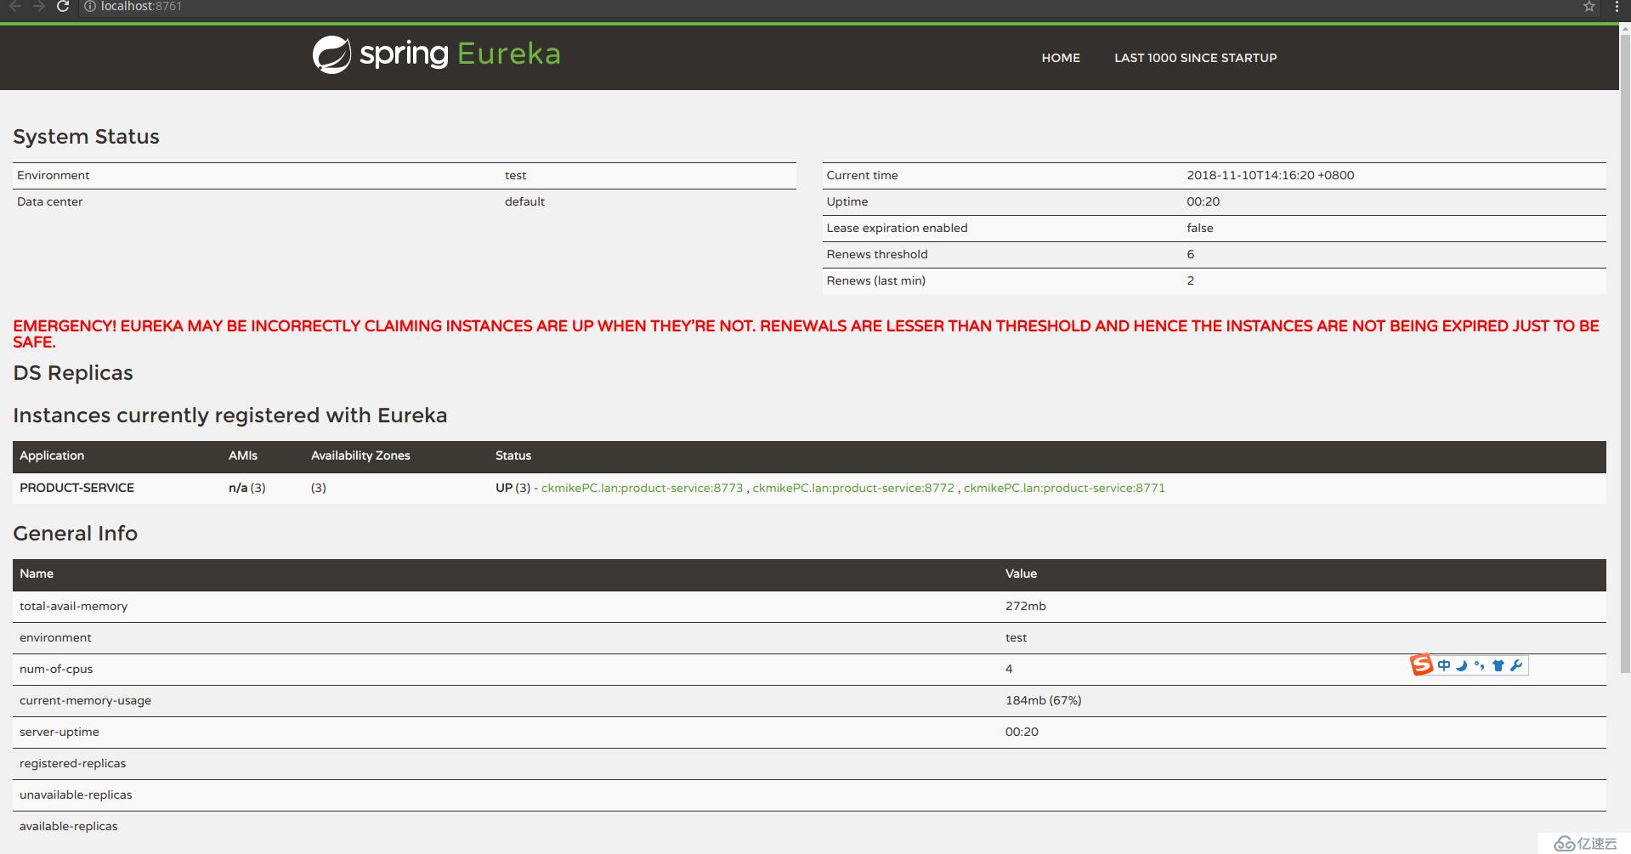Go forward with browser forward arrow
Screen dimensions: 1631x854
(39, 6)
